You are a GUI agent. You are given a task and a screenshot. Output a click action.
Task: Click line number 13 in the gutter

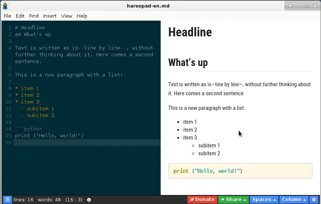[x=8, y=122]
